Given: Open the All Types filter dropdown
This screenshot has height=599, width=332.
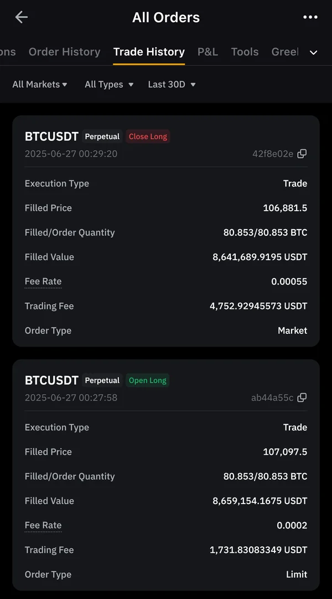Looking at the screenshot, I should (x=109, y=84).
